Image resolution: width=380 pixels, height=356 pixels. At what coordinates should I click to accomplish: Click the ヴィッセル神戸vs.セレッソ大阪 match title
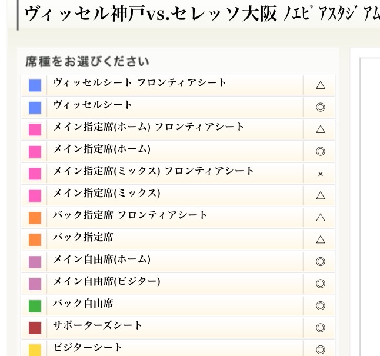[x=151, y=14]
